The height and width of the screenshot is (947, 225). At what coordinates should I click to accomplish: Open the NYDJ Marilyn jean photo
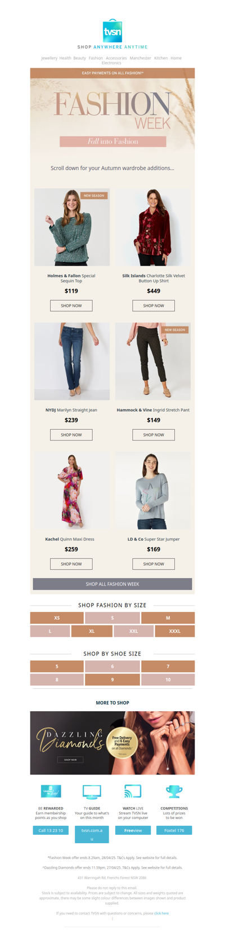[72, 362]
